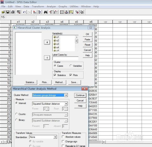Toggle the Statistics display checkbox

(x=55, y=75)
